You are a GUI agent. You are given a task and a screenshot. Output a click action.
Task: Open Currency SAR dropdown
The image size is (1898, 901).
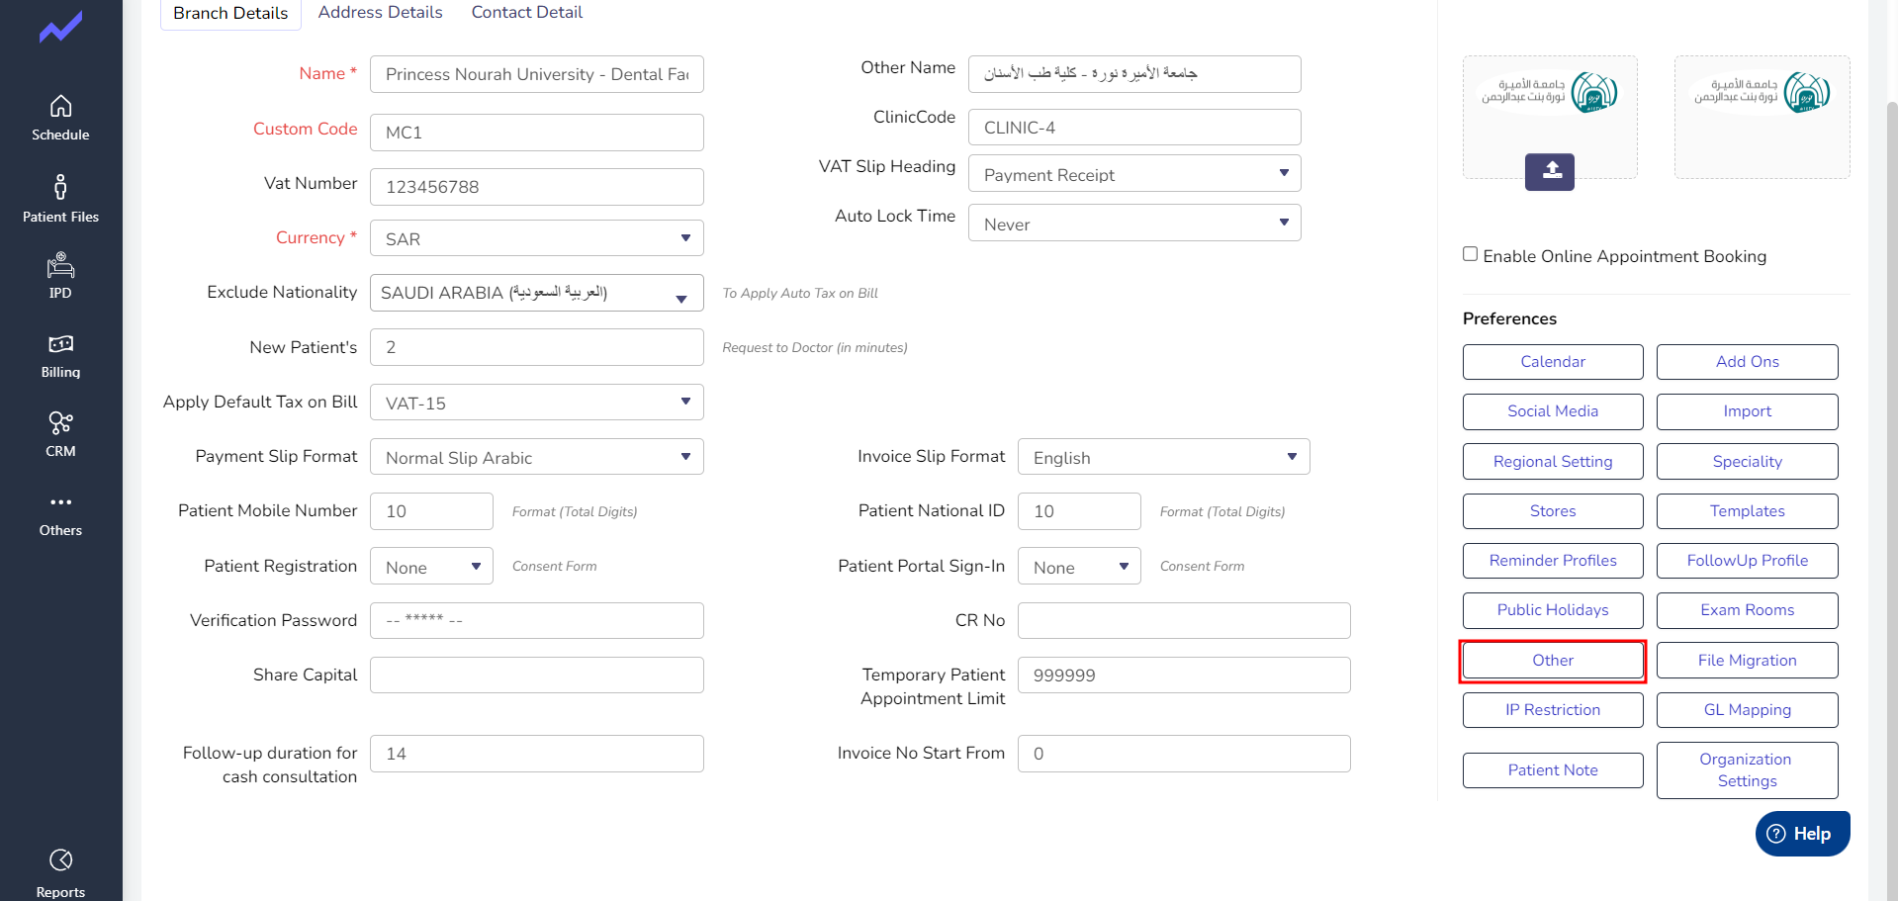point(537,238)
